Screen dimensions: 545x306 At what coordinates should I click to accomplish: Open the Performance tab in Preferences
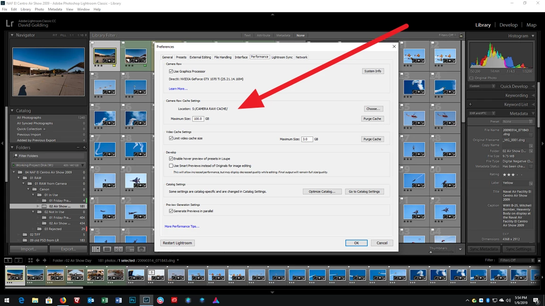click(260, 57)
